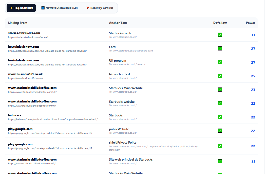Screen dimensions: 265x174
Task: Switch to Recently Lost (0) tab
Action: pos(100,8)
